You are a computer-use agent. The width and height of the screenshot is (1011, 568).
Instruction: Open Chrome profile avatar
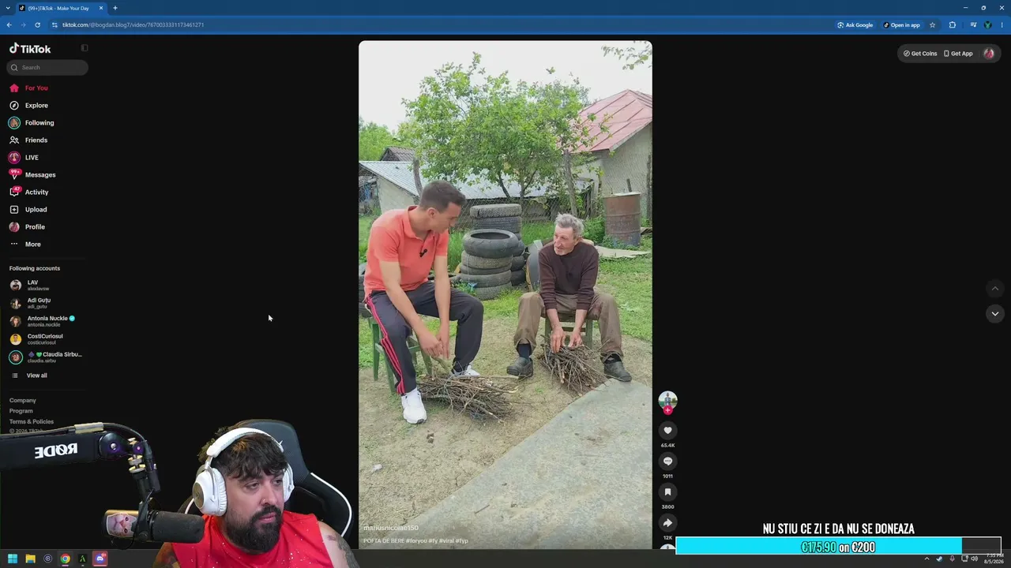(x=987, y=24)
